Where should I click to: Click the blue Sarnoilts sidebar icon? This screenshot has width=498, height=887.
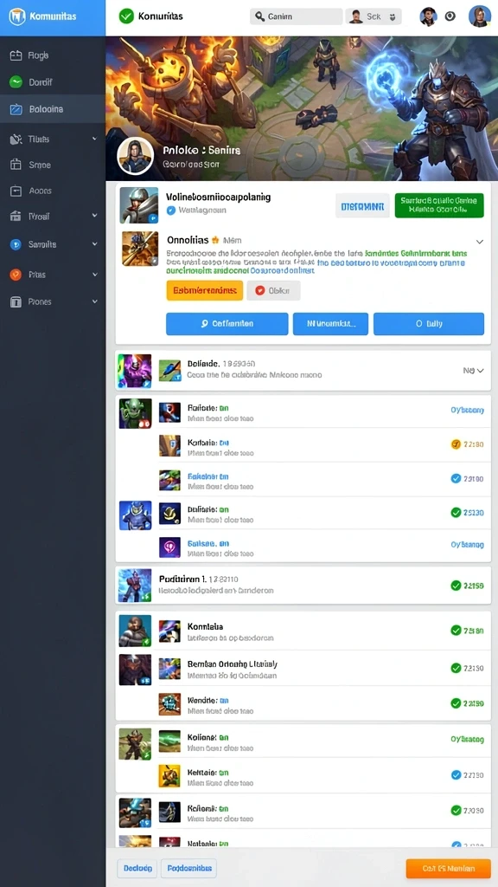tap(16, 244)
